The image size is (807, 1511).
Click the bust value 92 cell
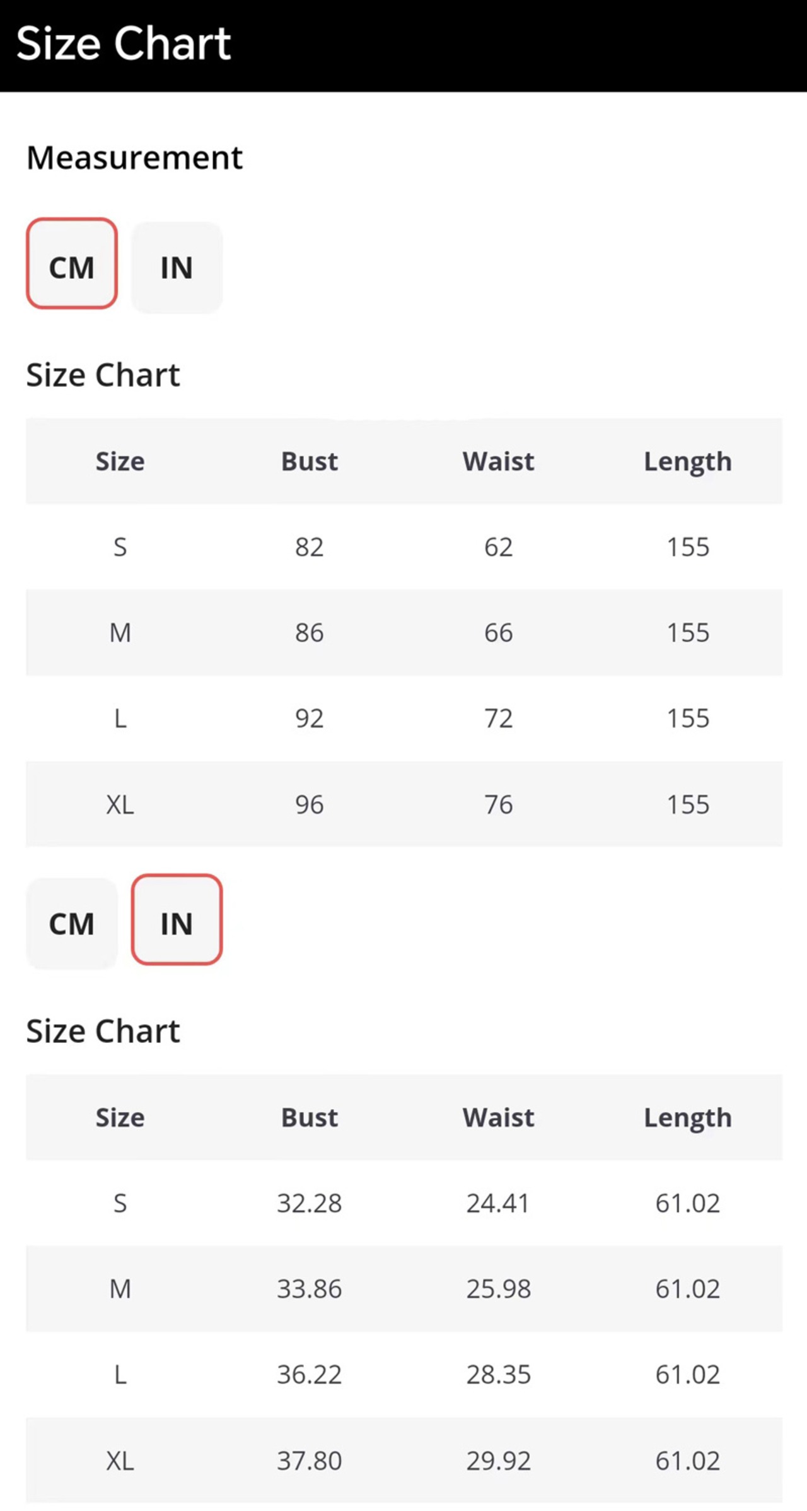(309, 719)
